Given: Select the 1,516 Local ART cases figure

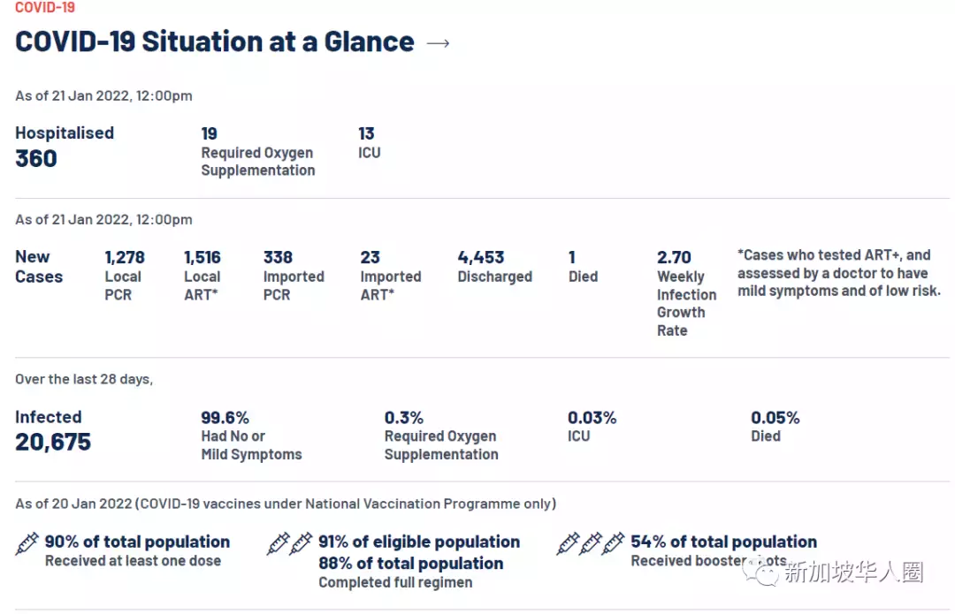Looking at the screenshot, I should coord(202,258).
